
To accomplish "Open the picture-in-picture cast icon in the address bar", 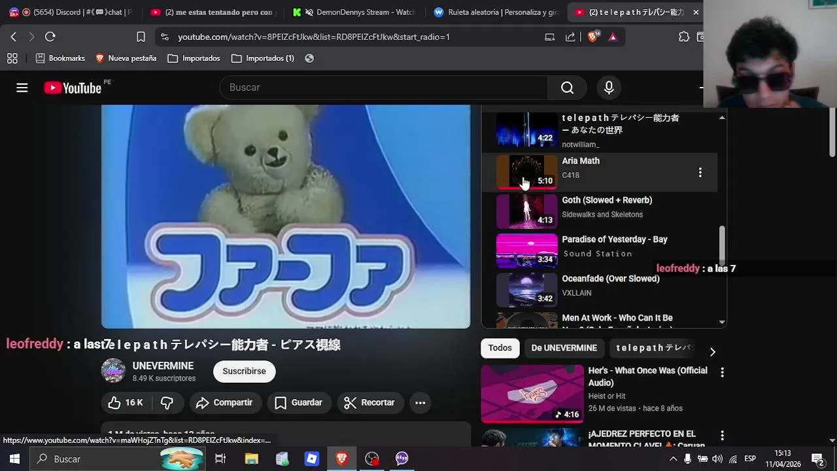I will pos(550,37).
